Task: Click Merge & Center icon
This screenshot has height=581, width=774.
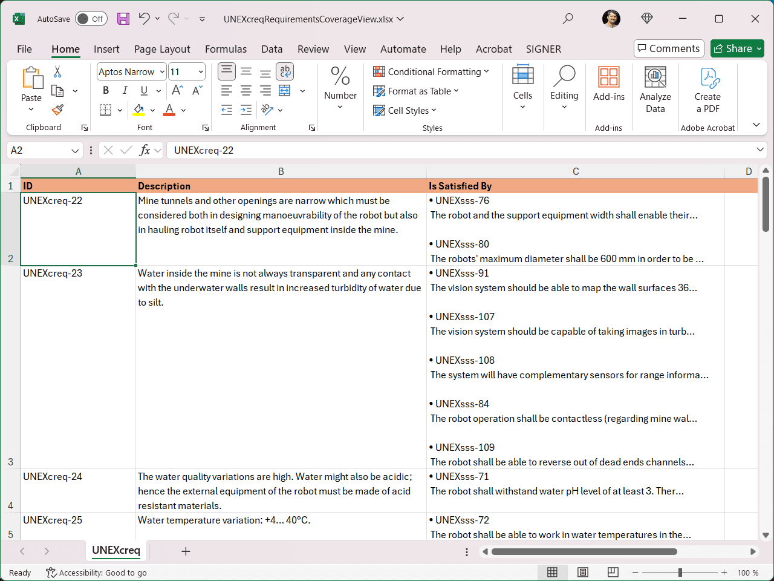Action: (x=285, y=91)
